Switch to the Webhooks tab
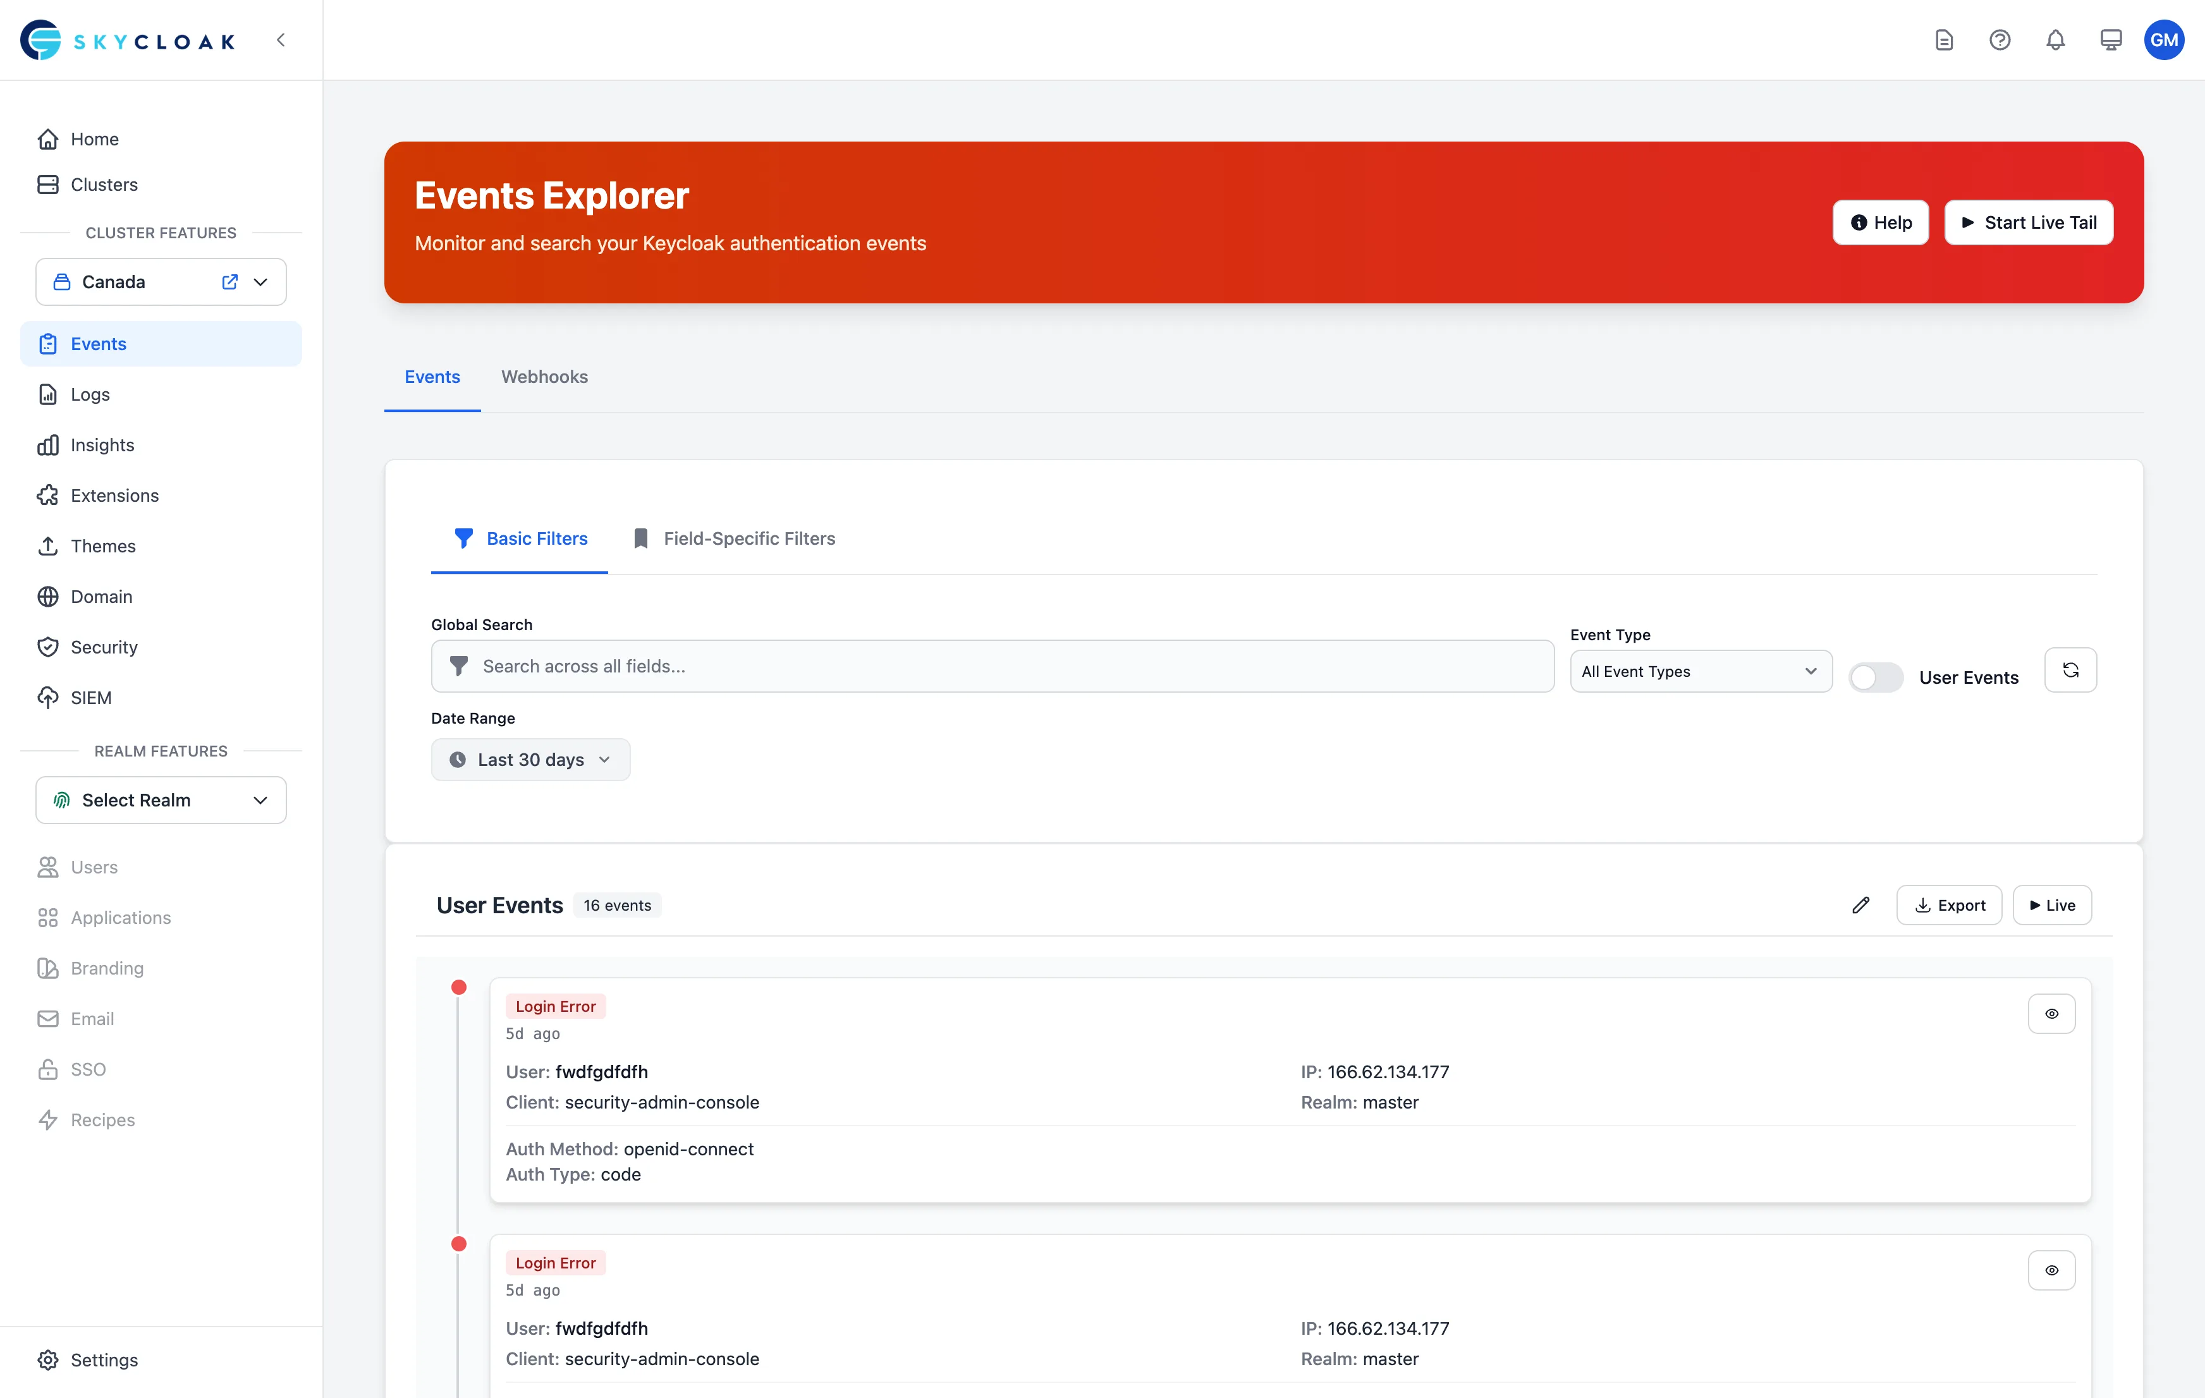The image size is (2205, 1398). point(544,376)
